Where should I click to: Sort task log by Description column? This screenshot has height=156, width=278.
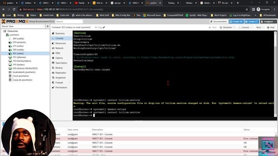coord(166,130)
